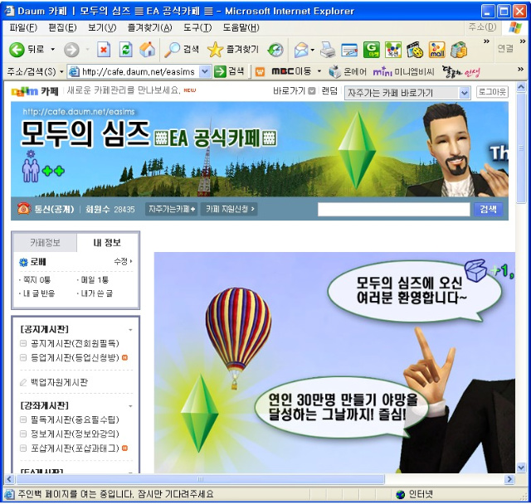Open Favorites star toolbar button
This screenshot has width=531, height=504.
[232, 50]
